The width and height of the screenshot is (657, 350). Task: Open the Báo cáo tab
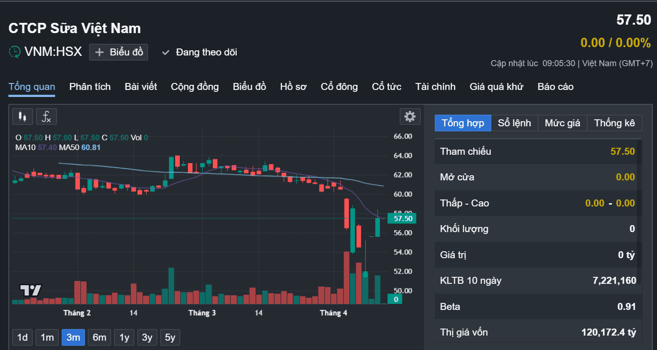tap(556, 87)
